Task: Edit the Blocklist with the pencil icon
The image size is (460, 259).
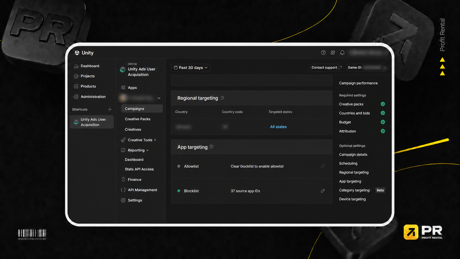Action: [x=323, y=191]
